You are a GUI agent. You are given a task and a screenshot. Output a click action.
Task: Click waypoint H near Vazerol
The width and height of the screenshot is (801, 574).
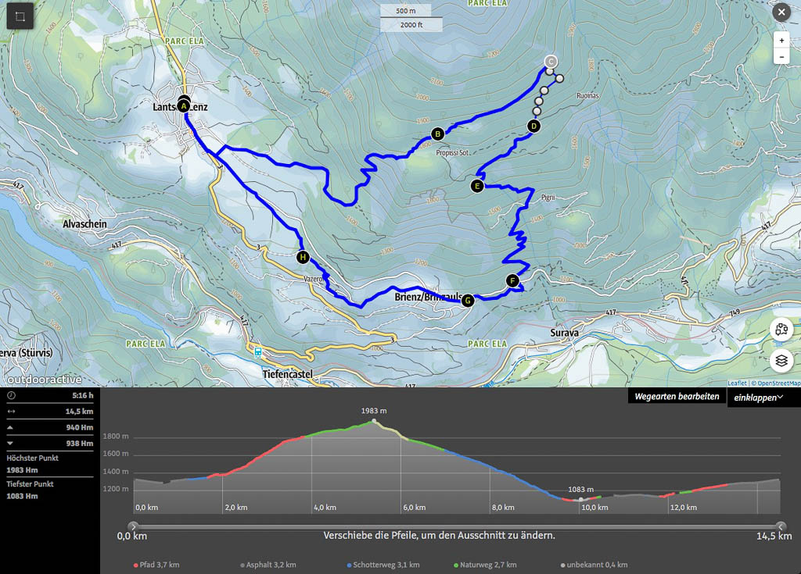[303, 257]
